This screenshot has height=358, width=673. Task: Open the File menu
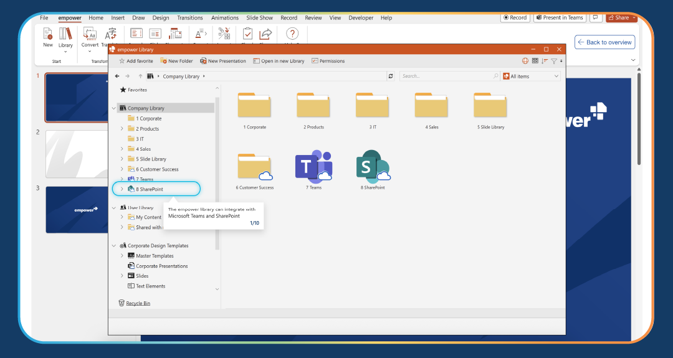coord(44,17)
